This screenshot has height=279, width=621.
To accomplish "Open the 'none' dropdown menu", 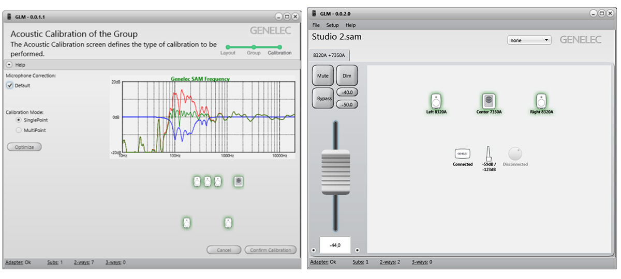I will (529, 40).
